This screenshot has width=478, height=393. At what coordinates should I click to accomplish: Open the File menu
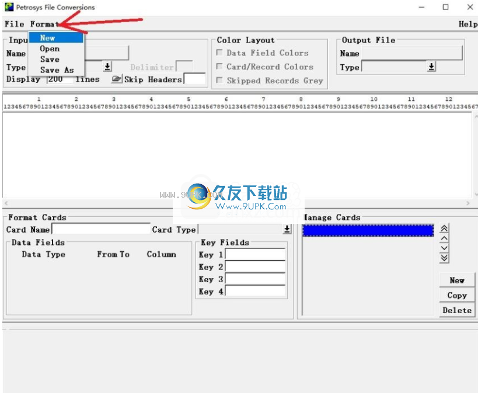click(x=15, y=24)
